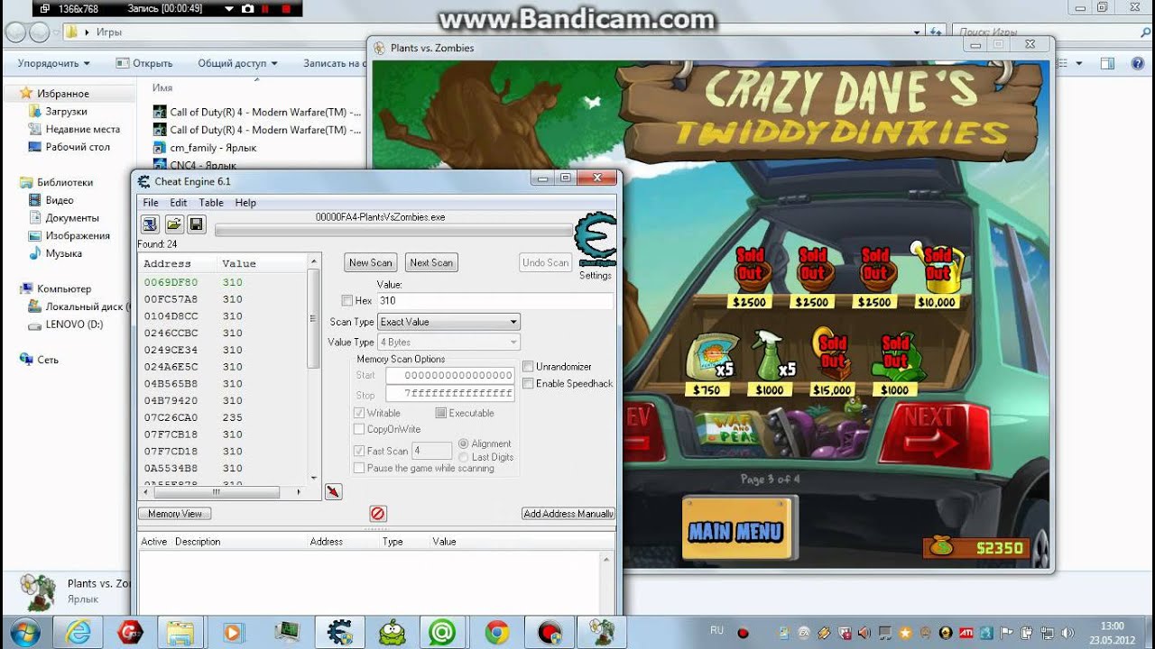Image resolution: width=1155 pixels, height=649 pixels.
Task: Click the scan Value input field
Action: click(494, 300)
